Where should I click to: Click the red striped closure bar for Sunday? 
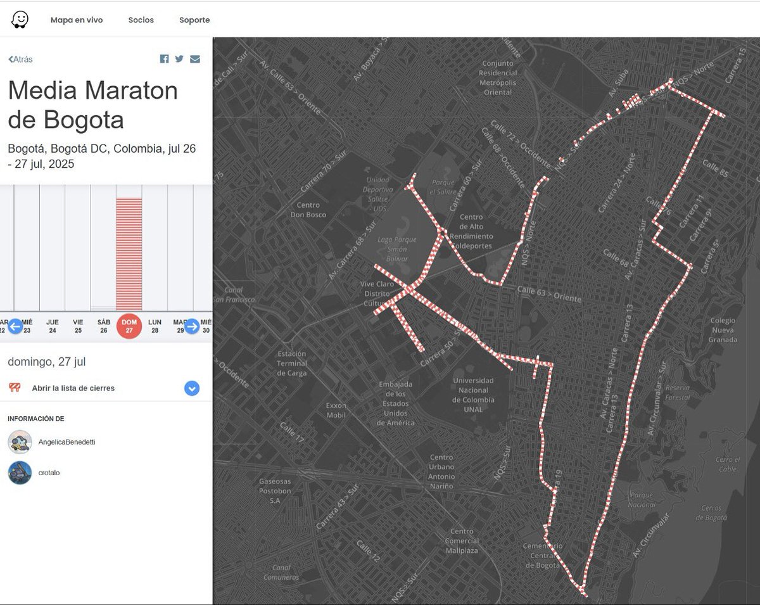[x=129, y=254]
